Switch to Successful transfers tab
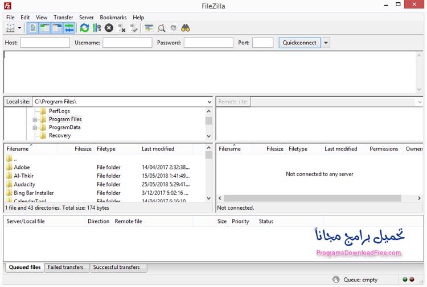 click(117, 267)
